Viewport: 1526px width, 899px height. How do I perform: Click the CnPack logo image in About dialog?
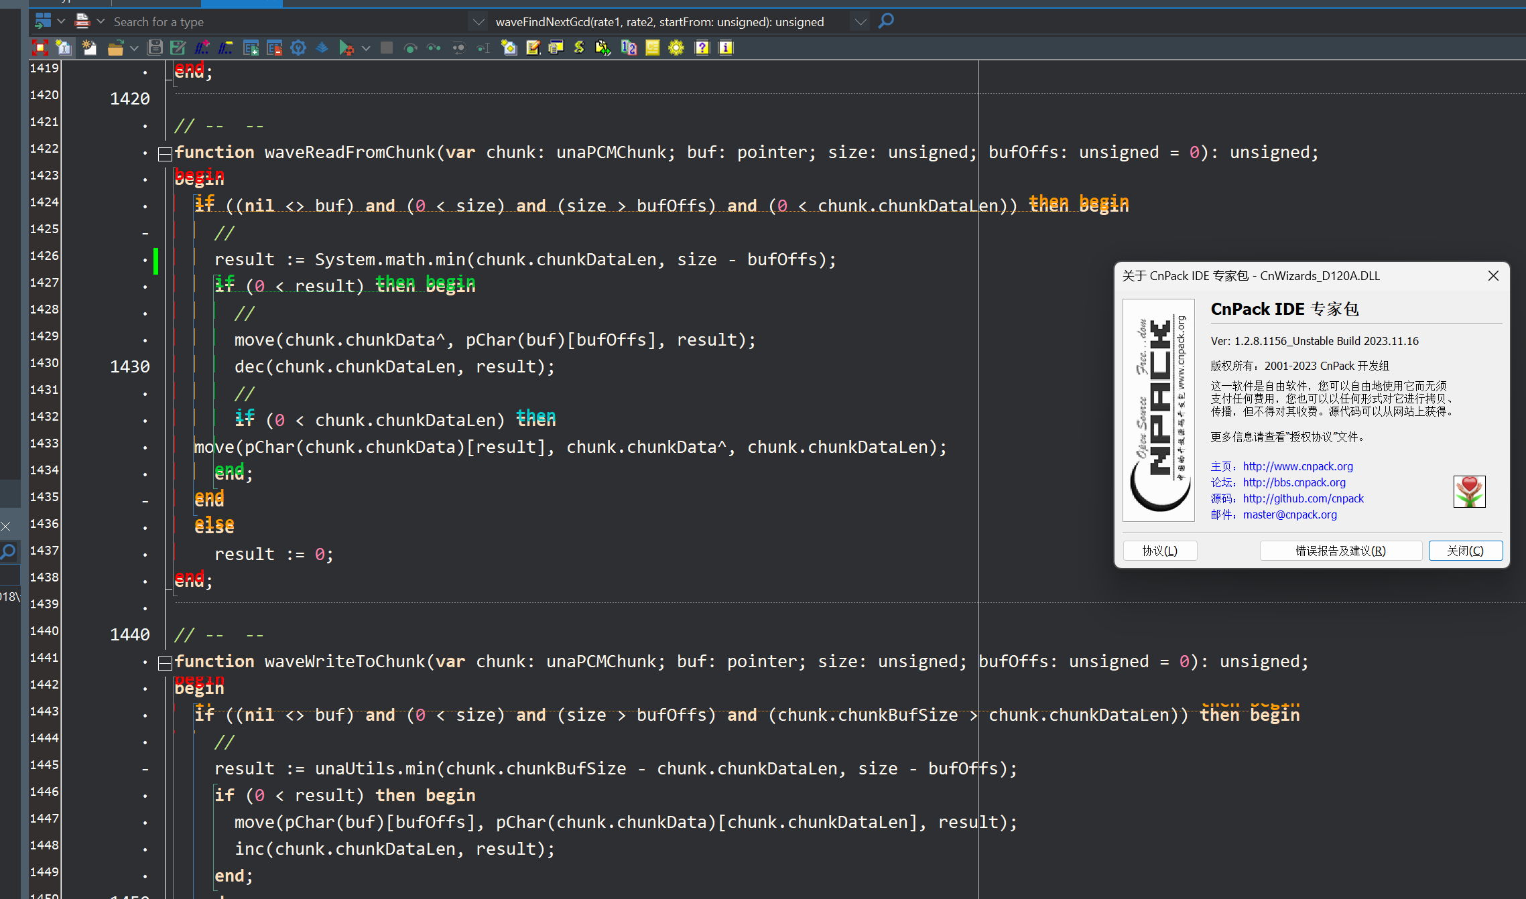click(1159, 410)
